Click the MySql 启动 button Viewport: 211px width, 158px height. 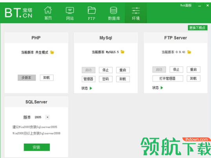click(89, 70)
